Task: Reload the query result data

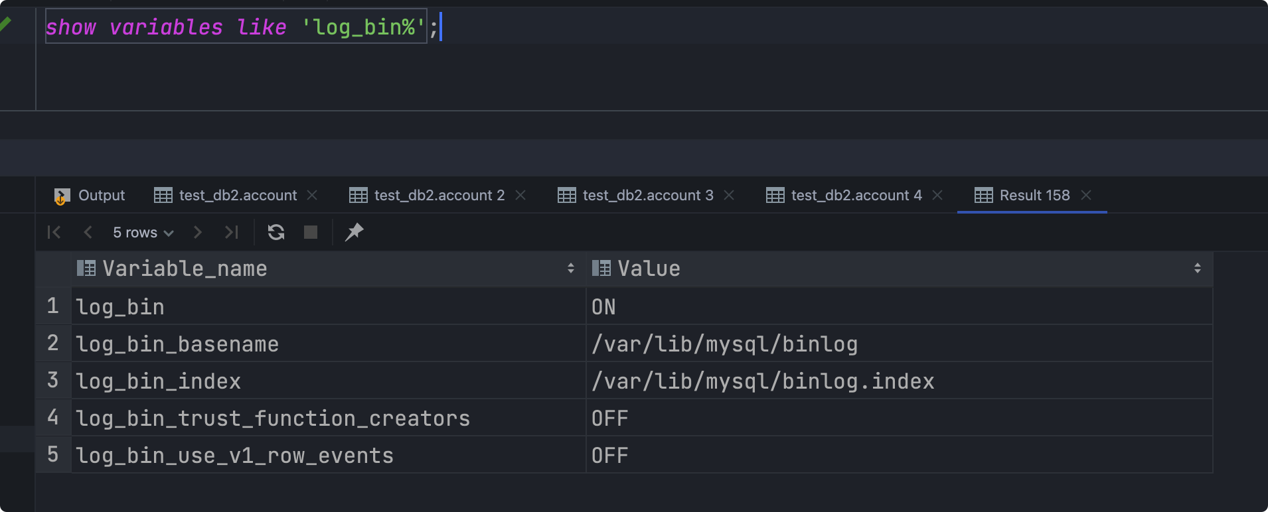Action: [276, 232]
